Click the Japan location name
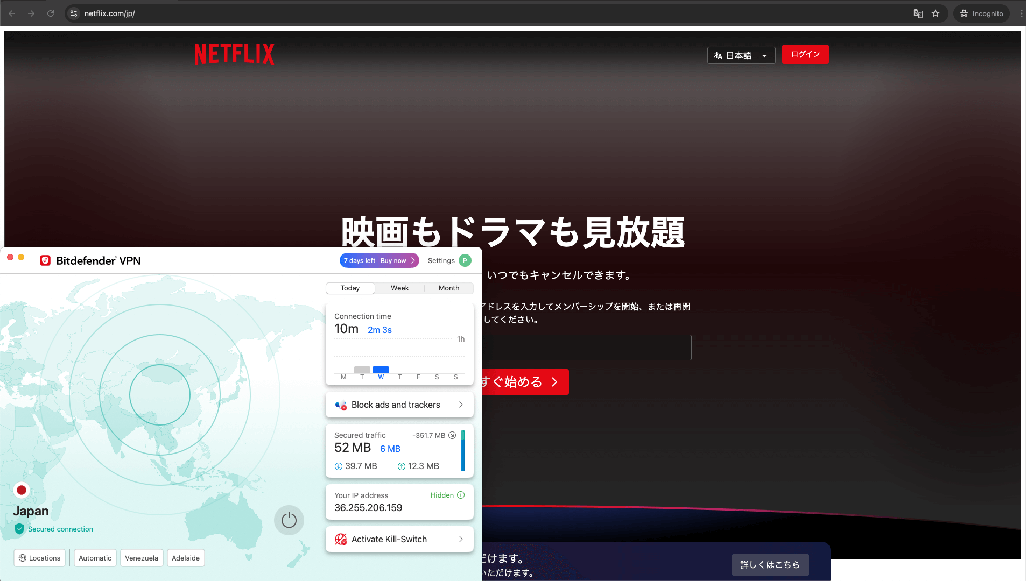 tap(31, 511)
